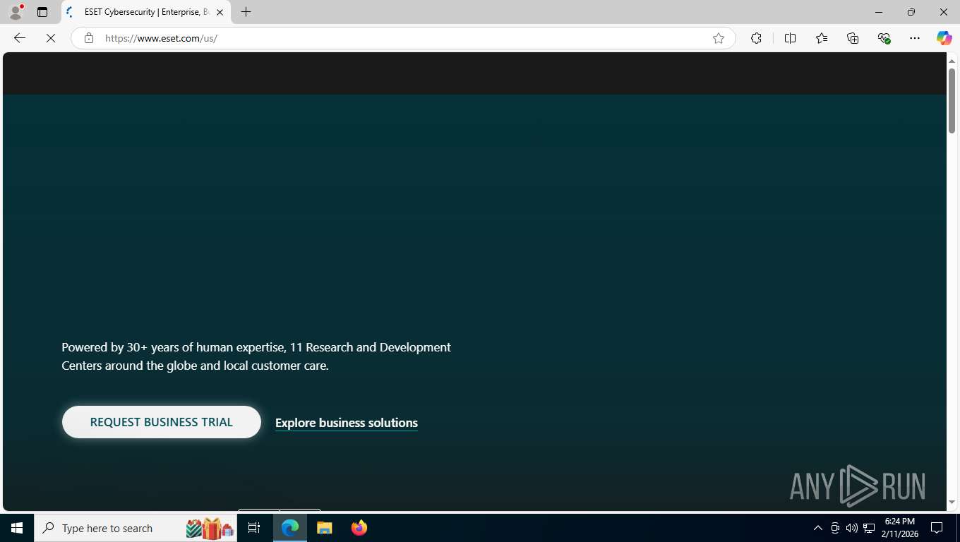Open the clock and calendar

tap(899, 528)
